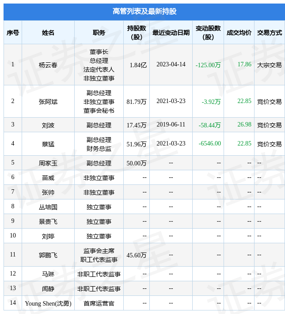Click 竞价交易 in 蔡猛's row
This screenshot has height=314, width=285.
tap(270, 144)
